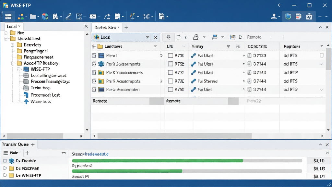
Task: Select the pencil edit toolbar icon
Action: click(68, 16)
